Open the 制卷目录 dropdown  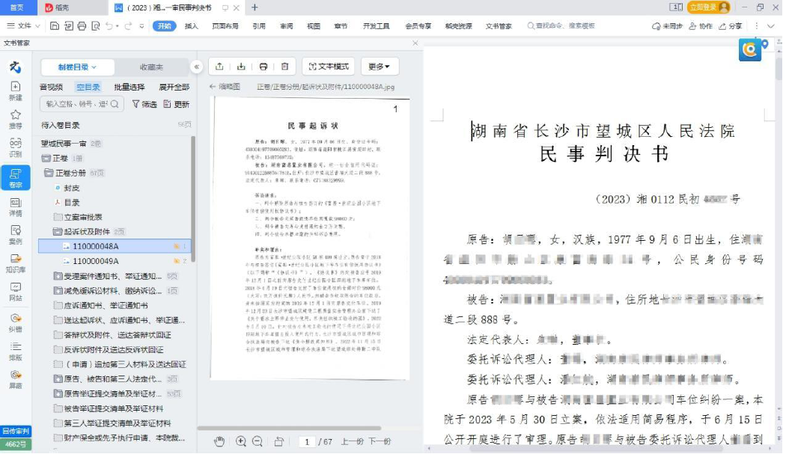click(x=77, y=67)
